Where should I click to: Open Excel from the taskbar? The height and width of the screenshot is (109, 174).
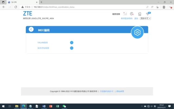click(58, 106)
